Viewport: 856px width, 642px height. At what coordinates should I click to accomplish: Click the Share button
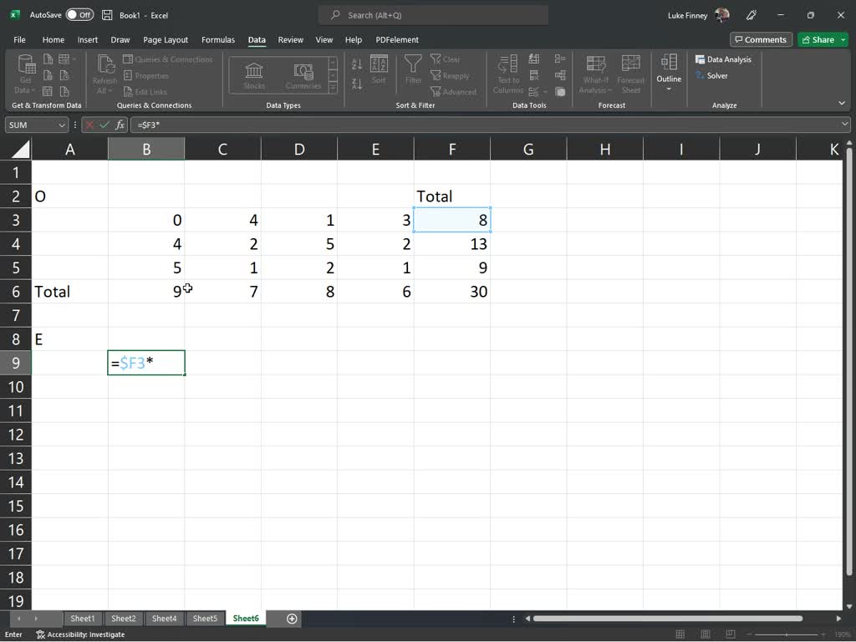(818, 39)
